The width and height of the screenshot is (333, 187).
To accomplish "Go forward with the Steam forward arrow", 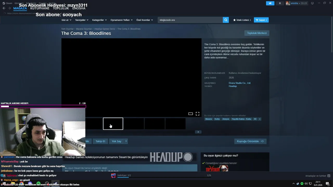I will pos(9,8).
